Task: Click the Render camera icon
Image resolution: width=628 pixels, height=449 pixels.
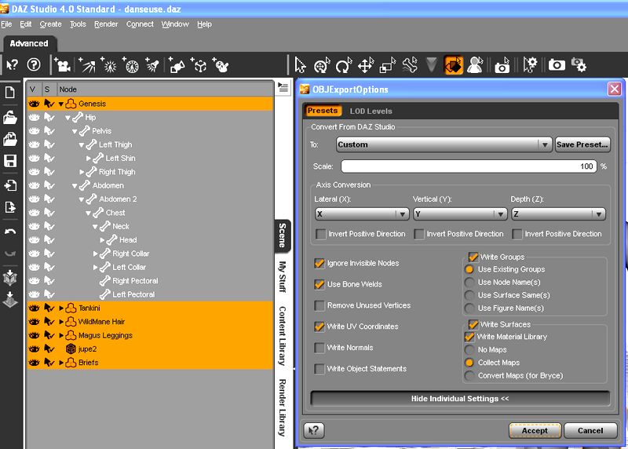Action: pyautogui.click(x=557, y=65)
